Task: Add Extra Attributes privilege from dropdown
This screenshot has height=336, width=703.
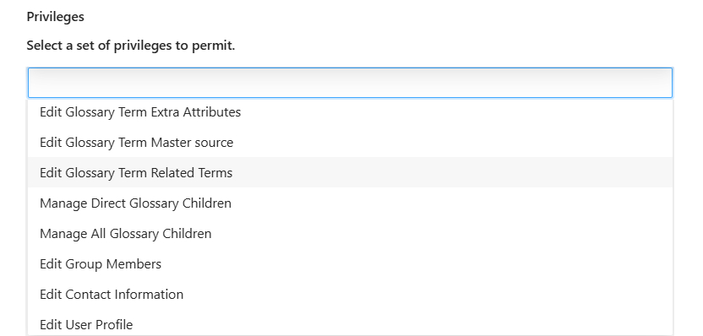Action: (350, 112)
